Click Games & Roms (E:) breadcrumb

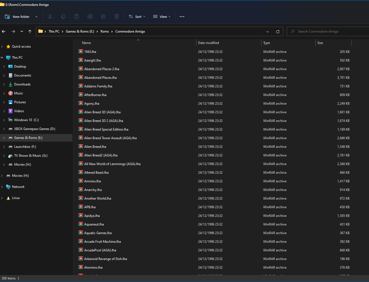coord(80,31)
